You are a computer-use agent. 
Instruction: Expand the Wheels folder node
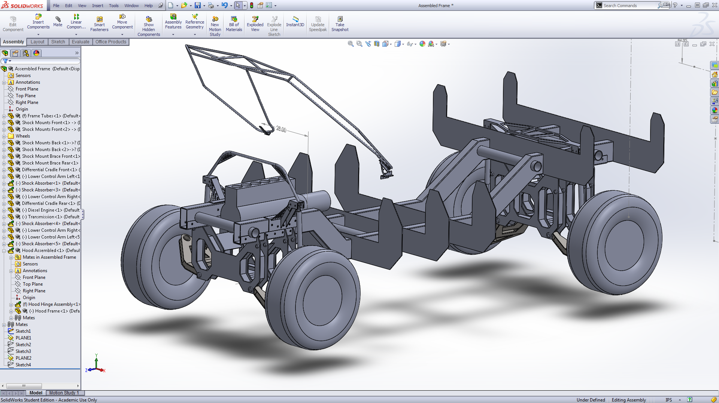point(4,136)
